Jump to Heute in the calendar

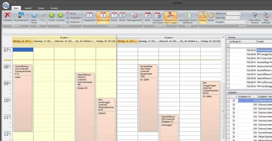click(71, 13)
